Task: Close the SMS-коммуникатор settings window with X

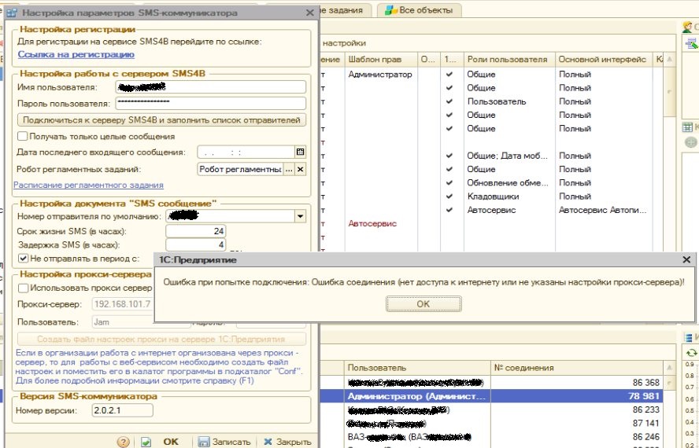Action: click(x=310, y=13)
